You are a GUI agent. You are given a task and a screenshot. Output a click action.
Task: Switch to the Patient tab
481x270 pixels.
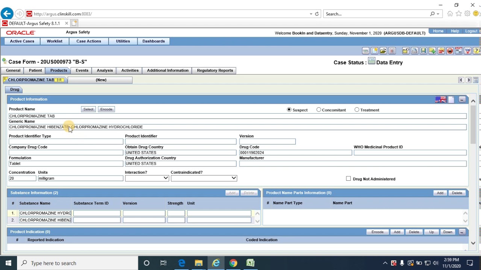pyautogui.click(x=35, y=70)
